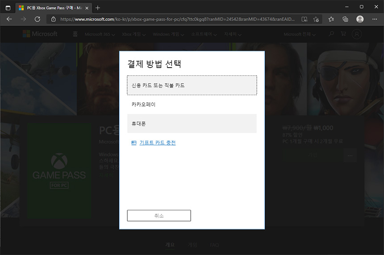
Task: Cancel with the 취소 button
Action: click(159, 215)
